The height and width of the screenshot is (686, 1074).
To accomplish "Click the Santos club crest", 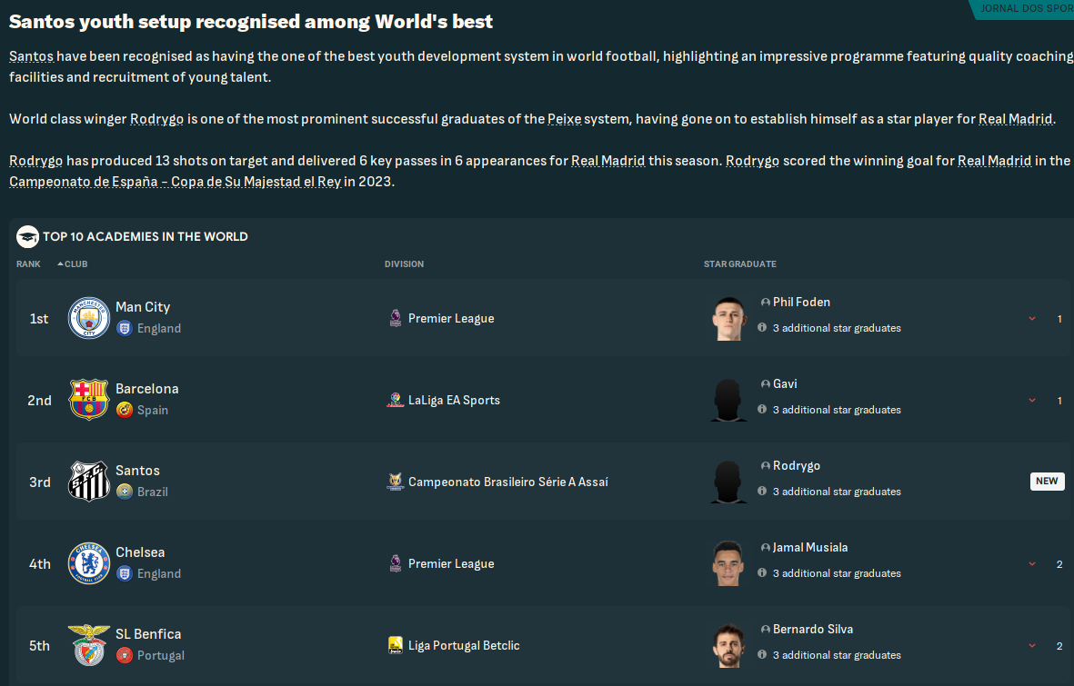I will click(x=88, y=482).
